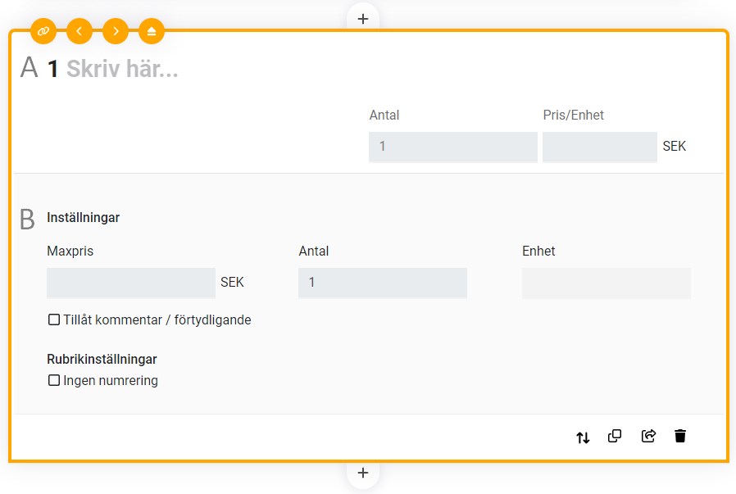Click the 'Ingen numrering' label text
The width and height of the screenshot is (736, 494).
[x=111, y=380]
